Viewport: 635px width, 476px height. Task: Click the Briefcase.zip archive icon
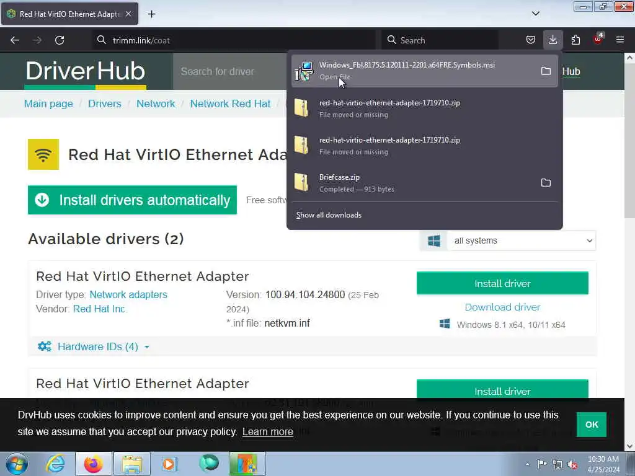pos(302,182)
